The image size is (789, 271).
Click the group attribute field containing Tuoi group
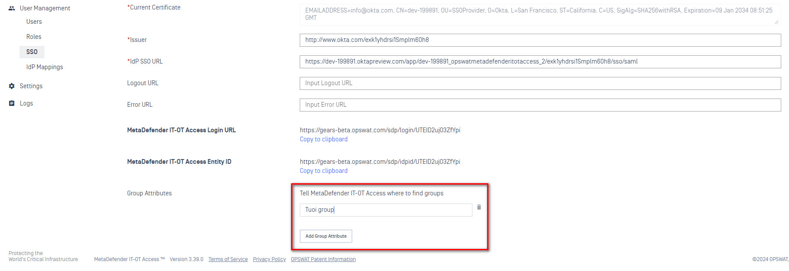coord(386,210)
